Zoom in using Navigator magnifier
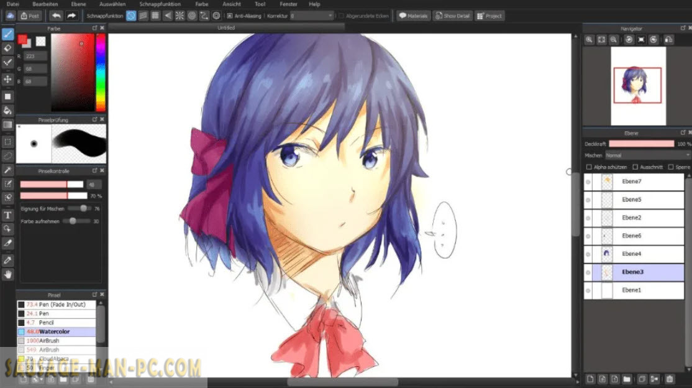 (x=589, y=40)
